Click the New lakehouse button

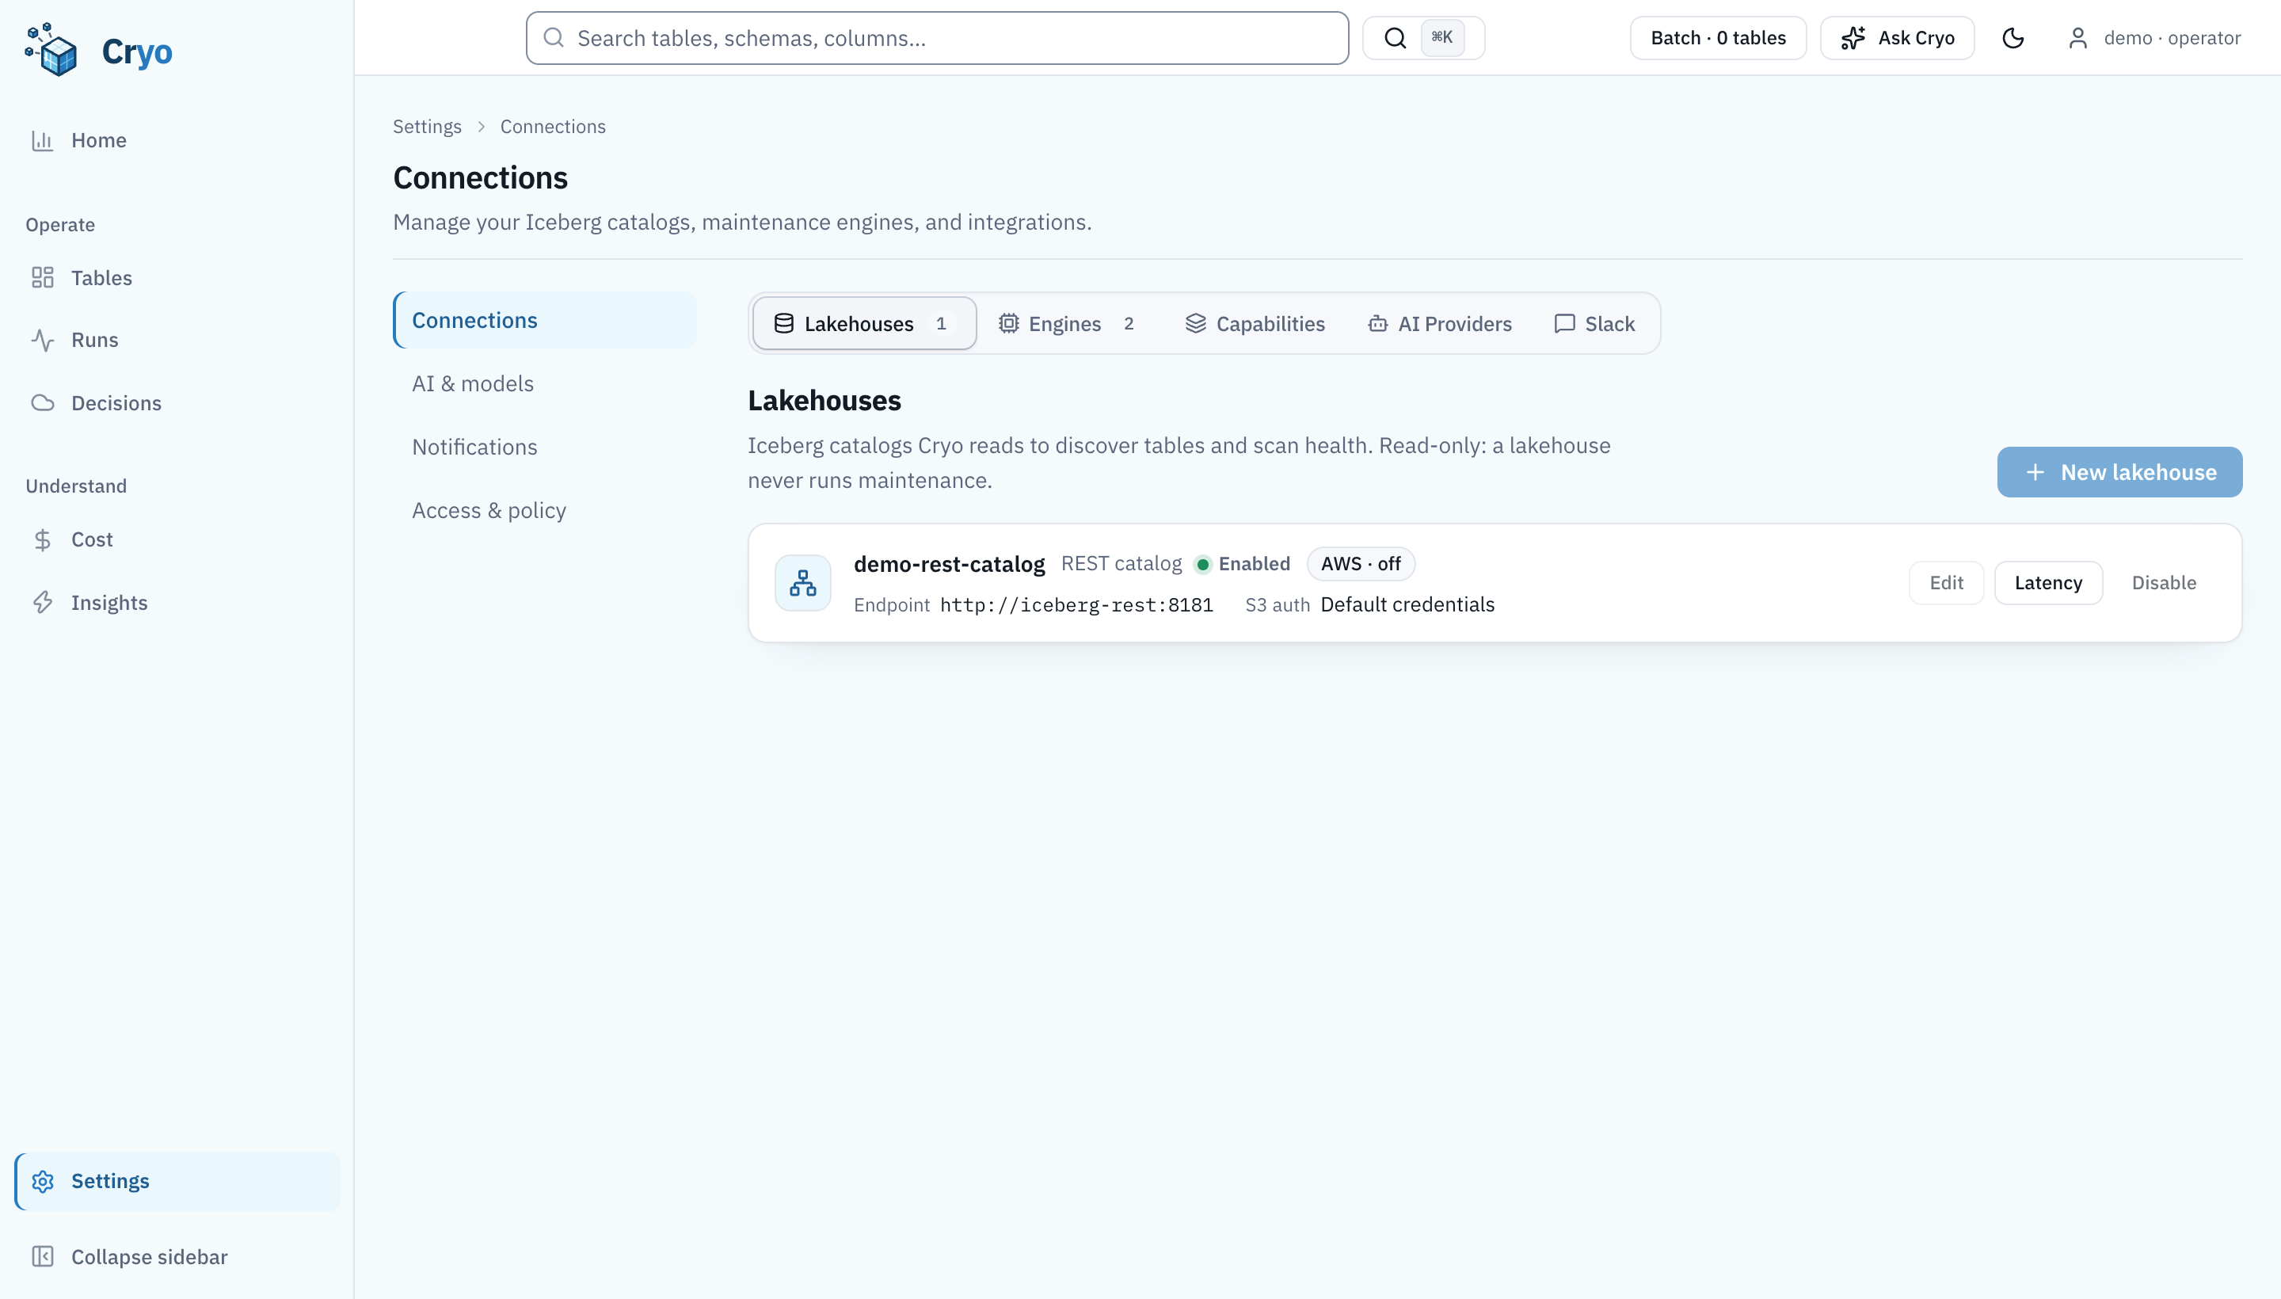[x=2119, y=472]
